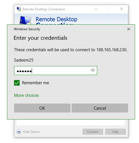139x143 pixels.
Task: Select the Sadeem25 username text
Action: [x=24, y=60]
